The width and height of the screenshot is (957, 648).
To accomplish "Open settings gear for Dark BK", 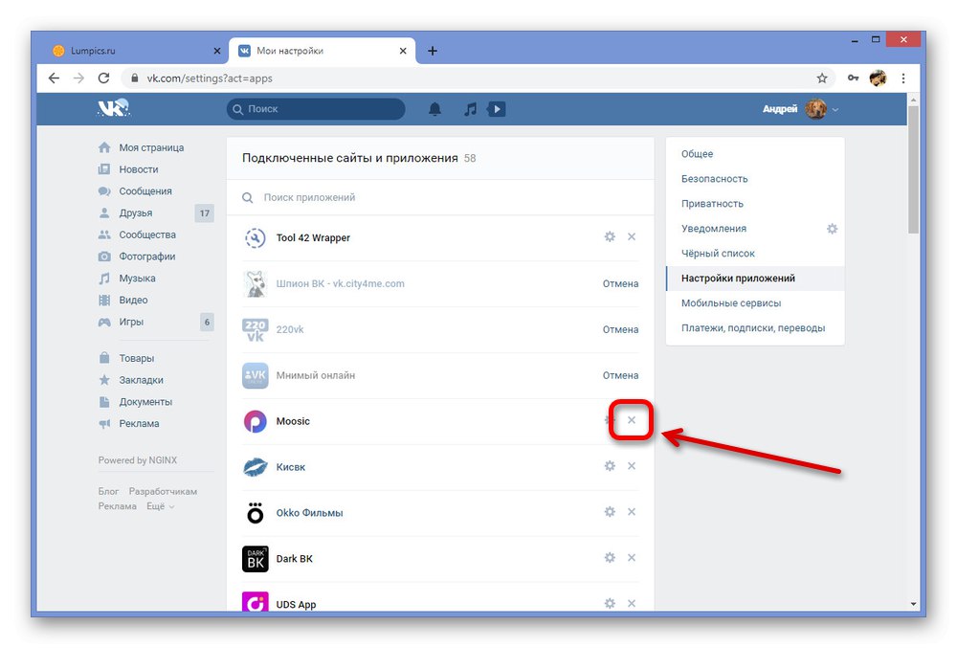I will (609, 558).
